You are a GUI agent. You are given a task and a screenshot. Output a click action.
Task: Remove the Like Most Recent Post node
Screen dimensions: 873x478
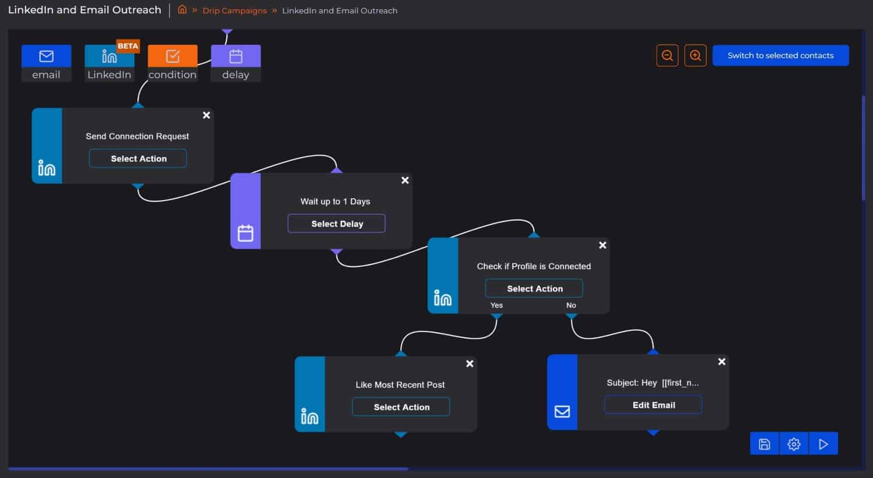(x=470, y=364)
